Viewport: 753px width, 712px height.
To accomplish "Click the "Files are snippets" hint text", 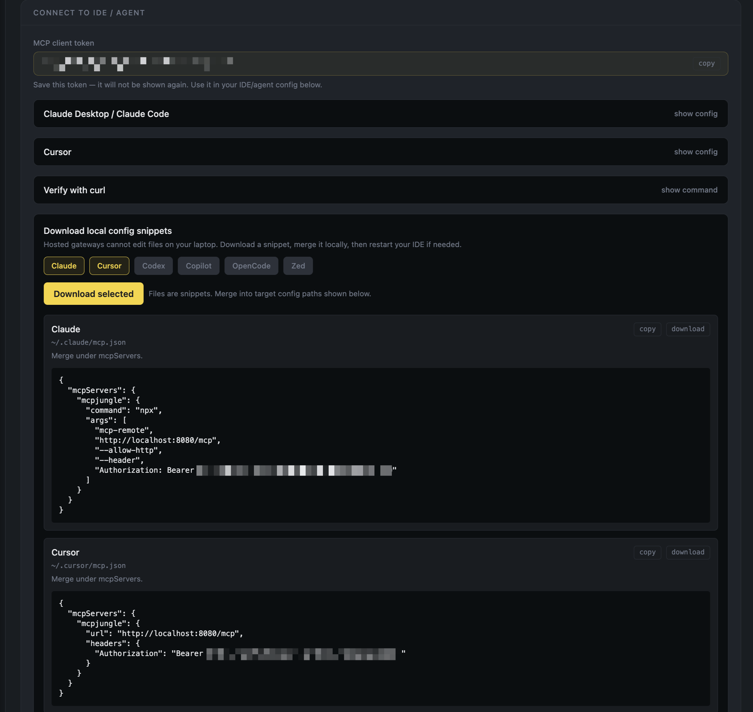I will coord(260,293).
